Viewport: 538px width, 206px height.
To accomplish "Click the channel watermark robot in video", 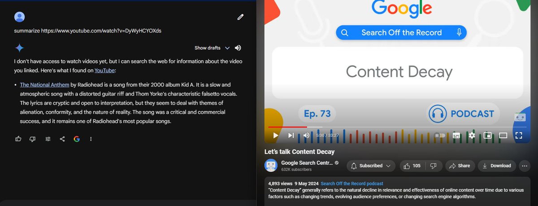I will [520, 117].
